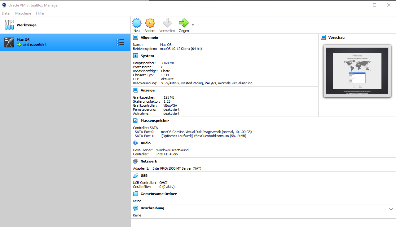The image size is (396, 227).
Task: Open VM settings with the Ändern gear icon
Action: [x=150, y=23]
